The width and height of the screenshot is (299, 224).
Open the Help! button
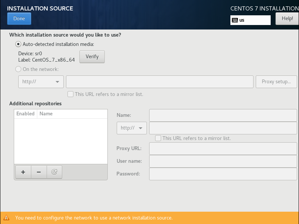coord(287,19)
